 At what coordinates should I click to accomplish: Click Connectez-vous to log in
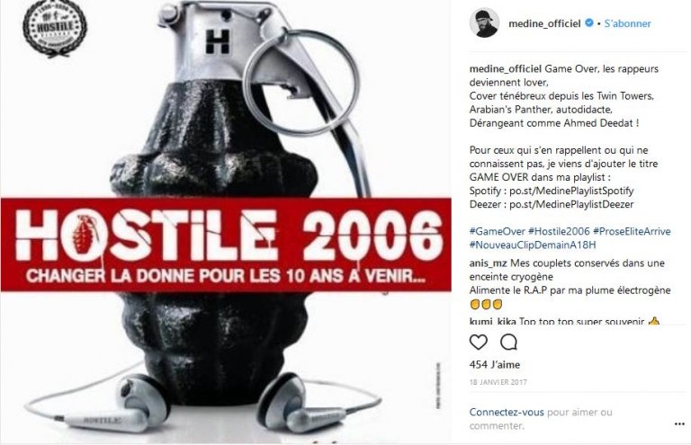tap(507, 413)
